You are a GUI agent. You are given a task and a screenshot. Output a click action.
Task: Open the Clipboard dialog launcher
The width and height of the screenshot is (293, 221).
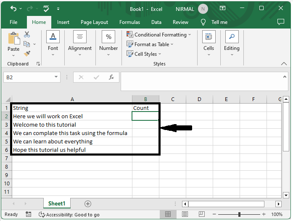point(38,64)
